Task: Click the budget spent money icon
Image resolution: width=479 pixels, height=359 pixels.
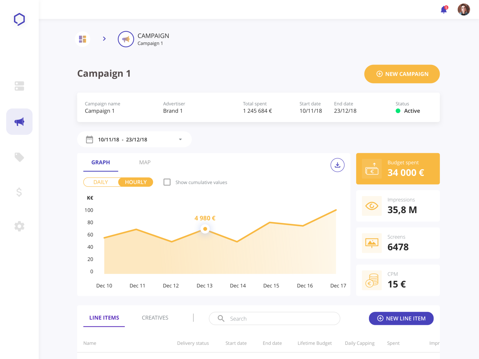Action: [372, 169]
